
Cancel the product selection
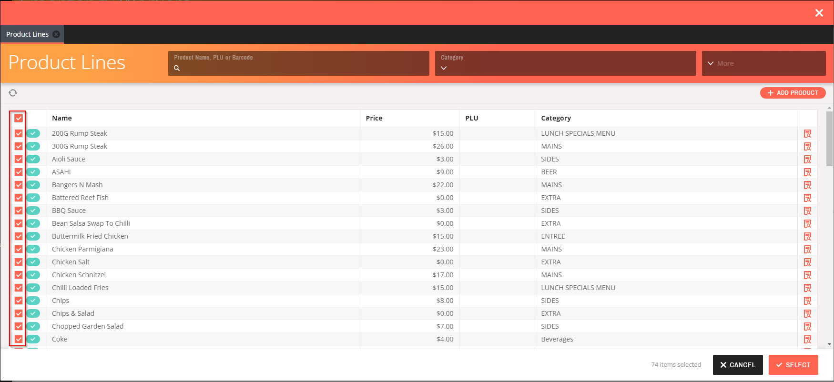pyautogui.click(x=738, y=365)
